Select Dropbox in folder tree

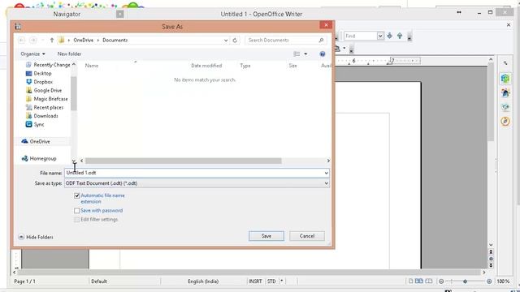[x=40, y=82]
